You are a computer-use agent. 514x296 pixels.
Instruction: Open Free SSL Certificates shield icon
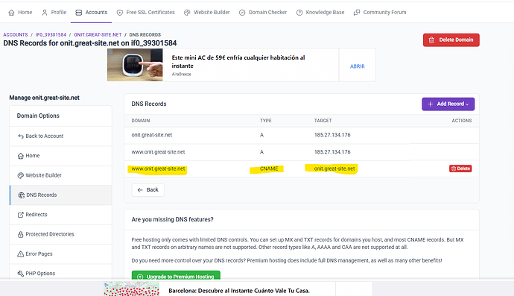(x=120, y=13)
